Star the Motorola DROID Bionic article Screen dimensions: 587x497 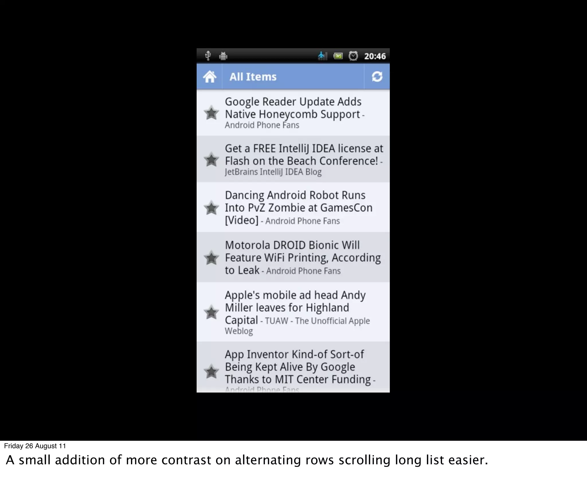click(x=211, y=258)
